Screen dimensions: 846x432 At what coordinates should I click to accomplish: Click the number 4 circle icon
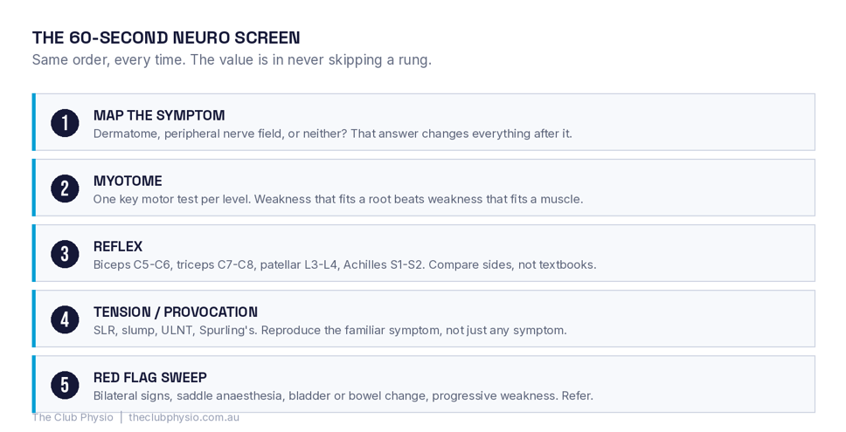click(x=65, y=319)
